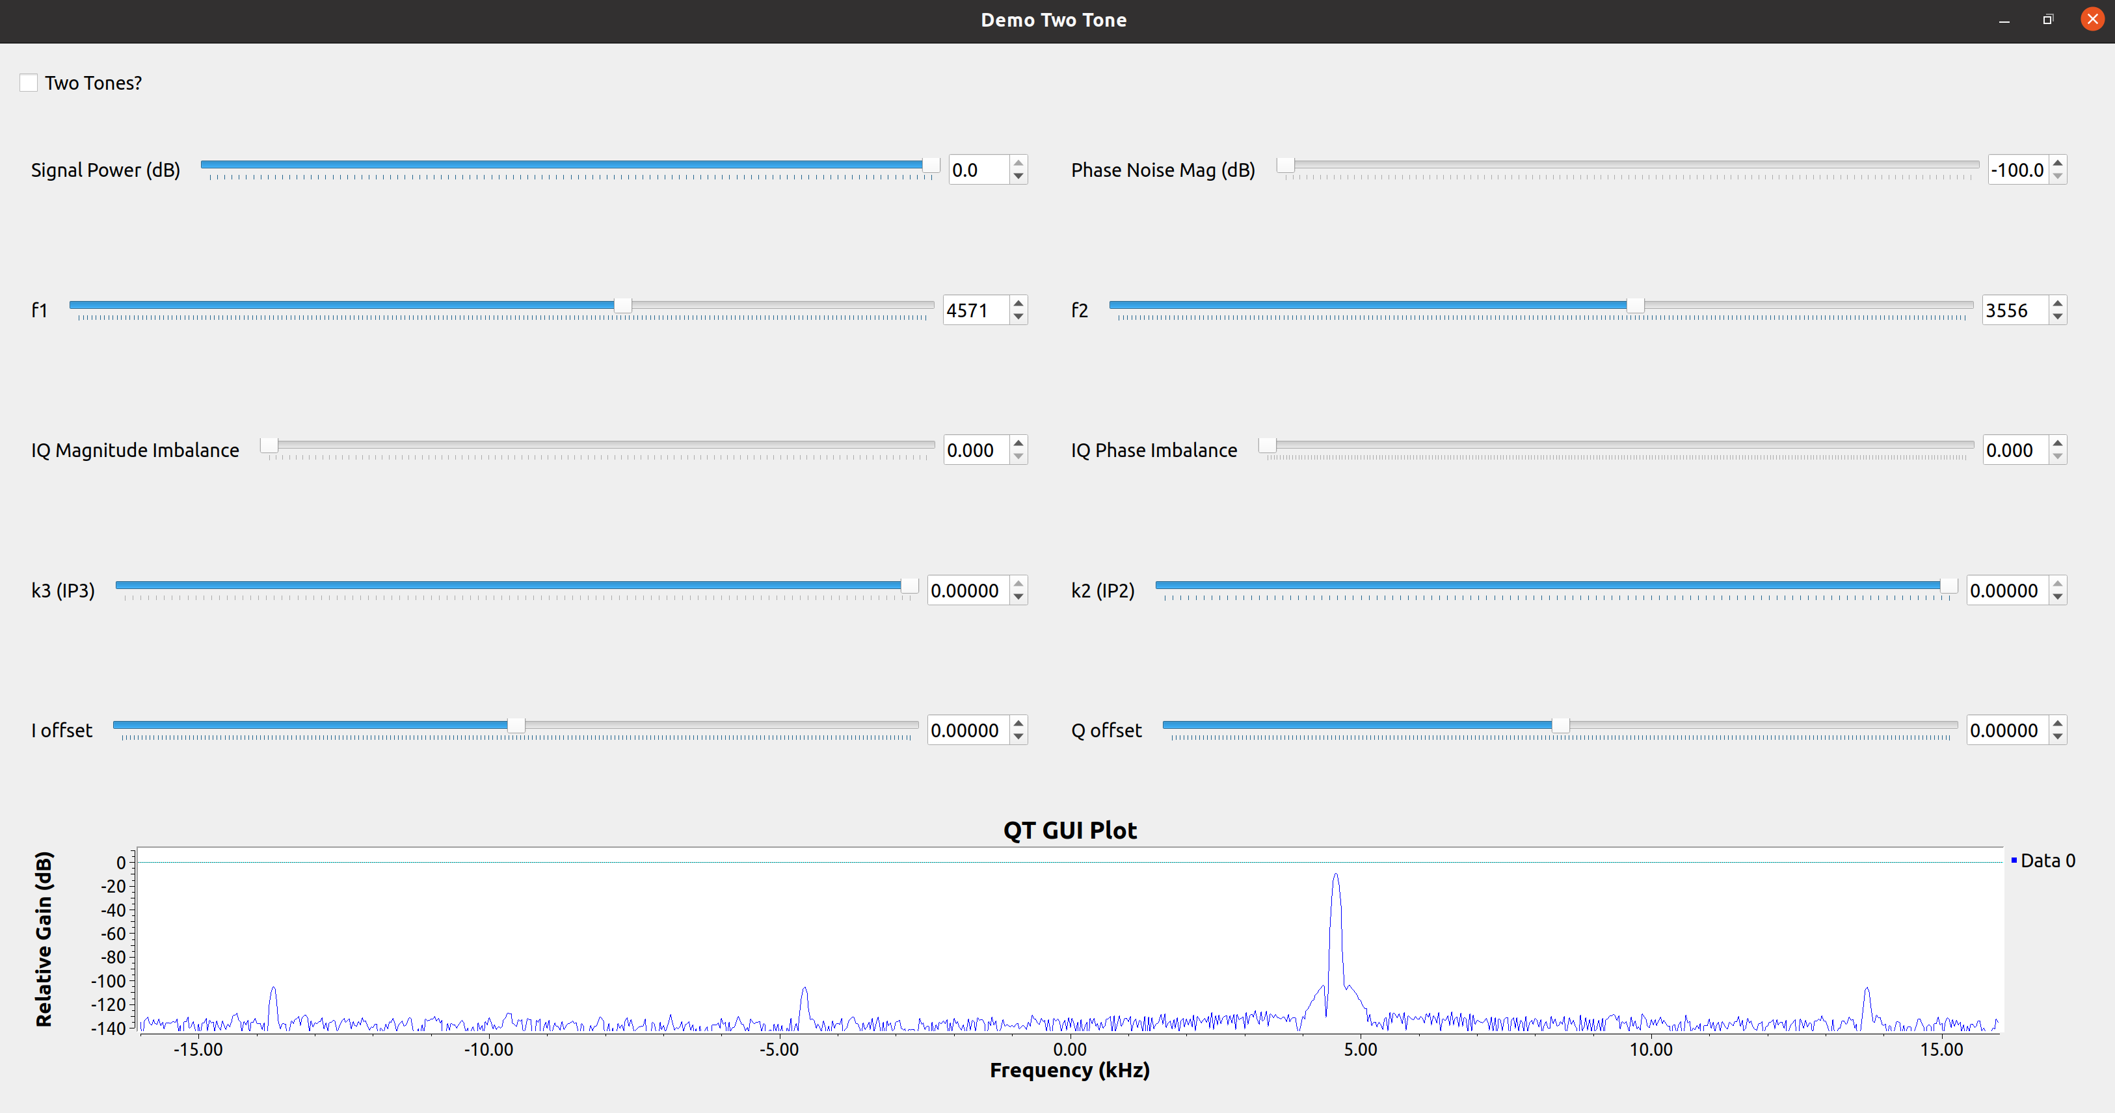Click the f1 slider handle

click(623, 306)
